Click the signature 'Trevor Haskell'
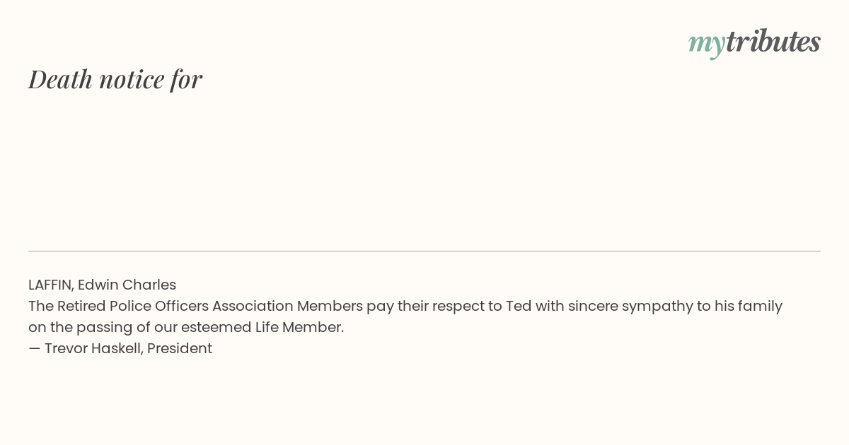 tap(93, 348)
